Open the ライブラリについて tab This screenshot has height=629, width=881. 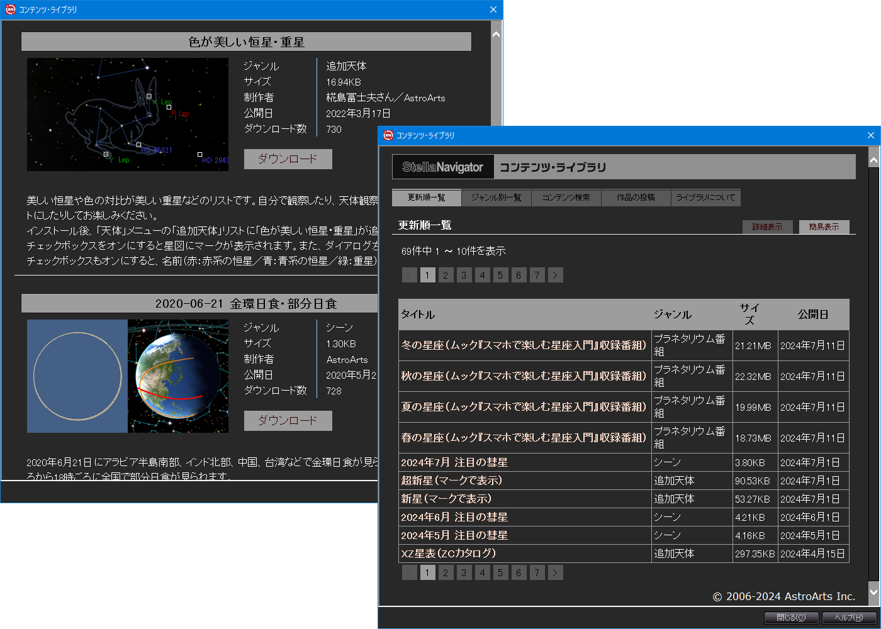coord(705,198)
